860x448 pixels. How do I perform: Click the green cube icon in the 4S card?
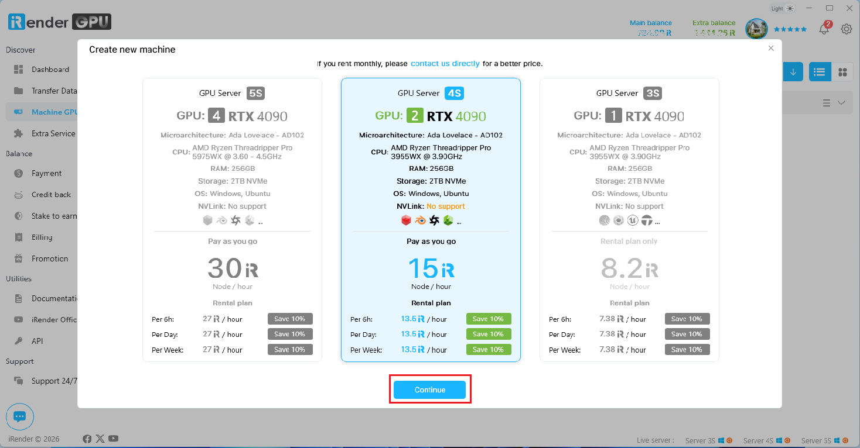448,220
